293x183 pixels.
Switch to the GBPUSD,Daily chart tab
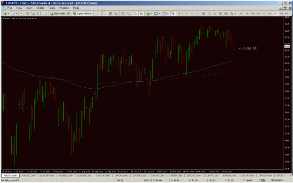coord(265,176)
